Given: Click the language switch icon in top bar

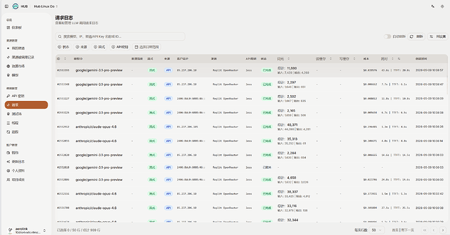Looking at the screenshot, I should (433, 7).
